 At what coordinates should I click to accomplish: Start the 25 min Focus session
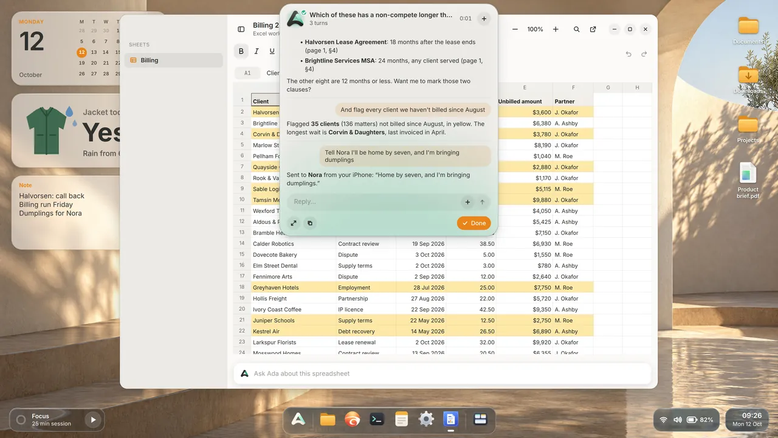93,419
